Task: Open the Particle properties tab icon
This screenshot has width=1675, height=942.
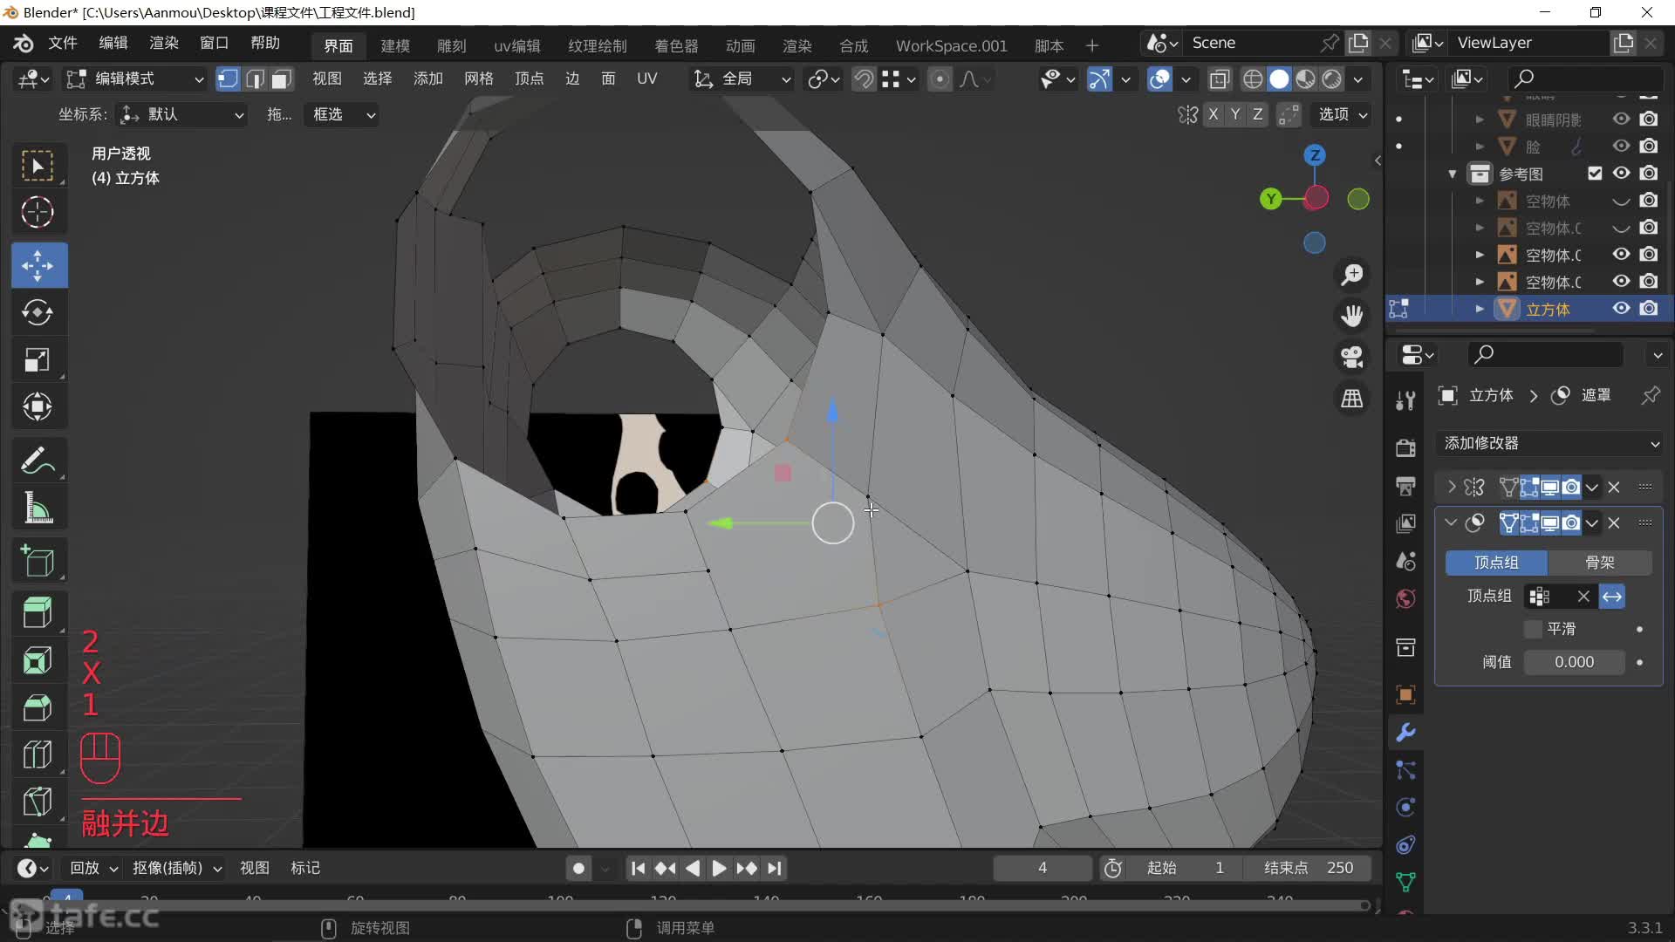Action: tap(1405, 770)
